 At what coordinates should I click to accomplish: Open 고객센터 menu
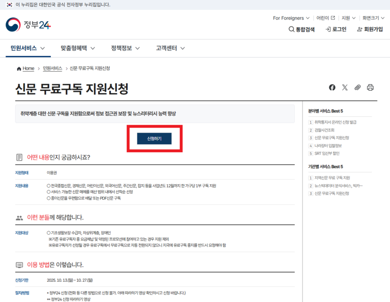[170, 48]
